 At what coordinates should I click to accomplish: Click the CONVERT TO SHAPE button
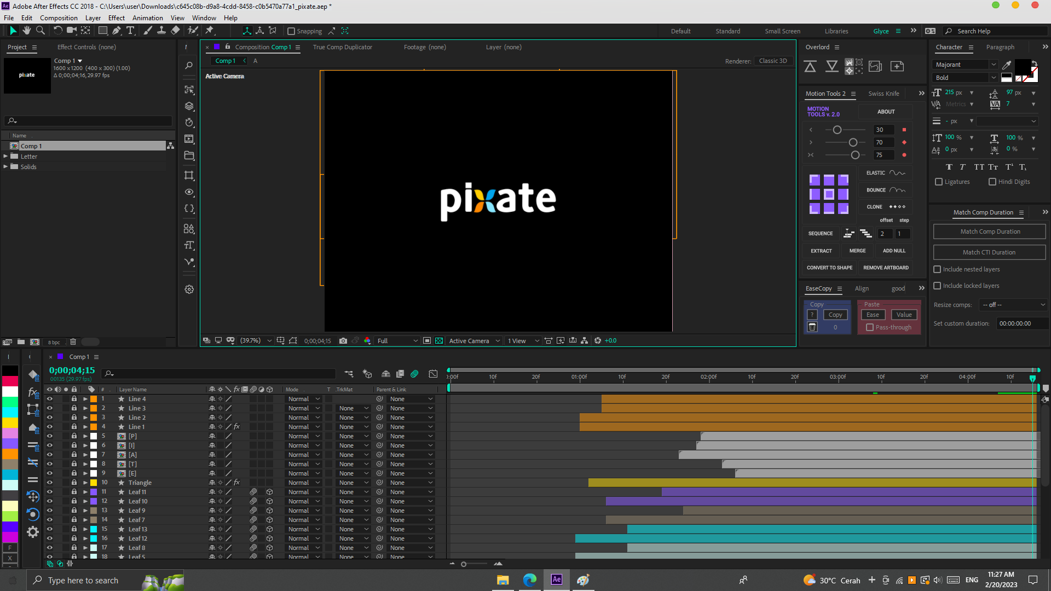[829, 268]
